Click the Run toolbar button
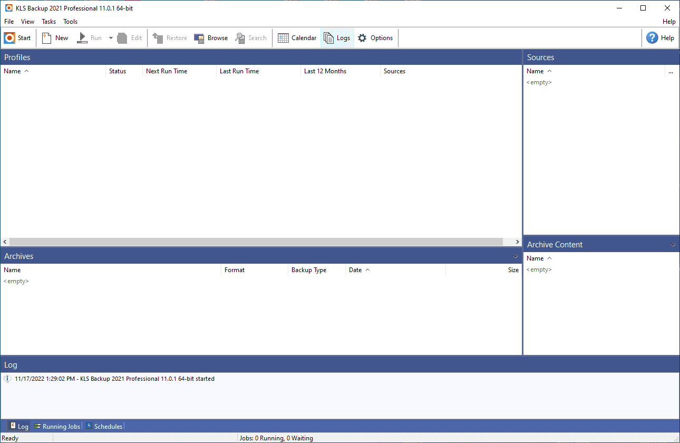 coord(90,38)
